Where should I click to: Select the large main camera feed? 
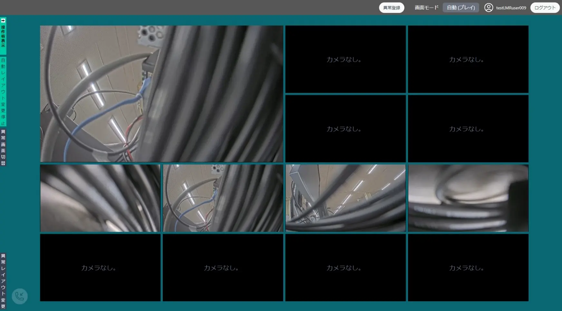click(x=161, y=94)
